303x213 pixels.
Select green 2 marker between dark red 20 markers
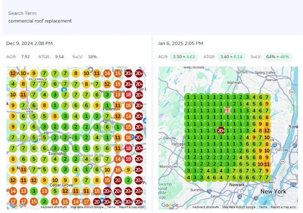pyautogui.click(x=128, y=180)
